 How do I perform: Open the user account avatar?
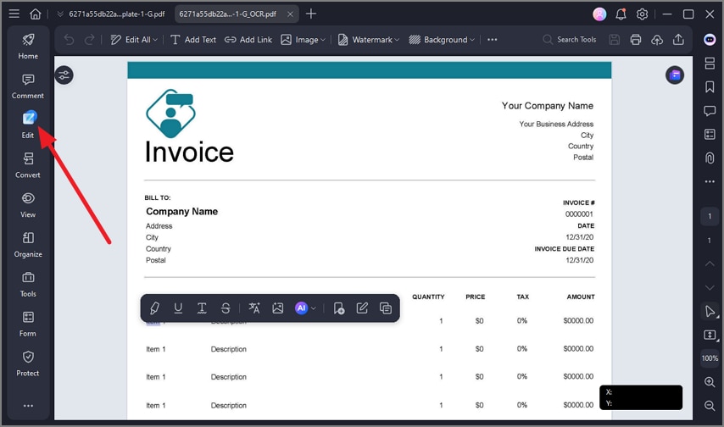599,14
